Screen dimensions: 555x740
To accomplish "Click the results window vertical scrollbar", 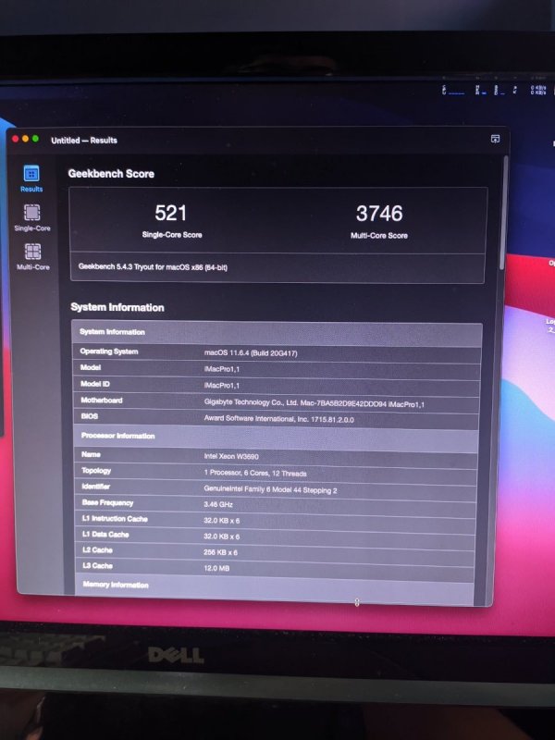I will 503,213.
